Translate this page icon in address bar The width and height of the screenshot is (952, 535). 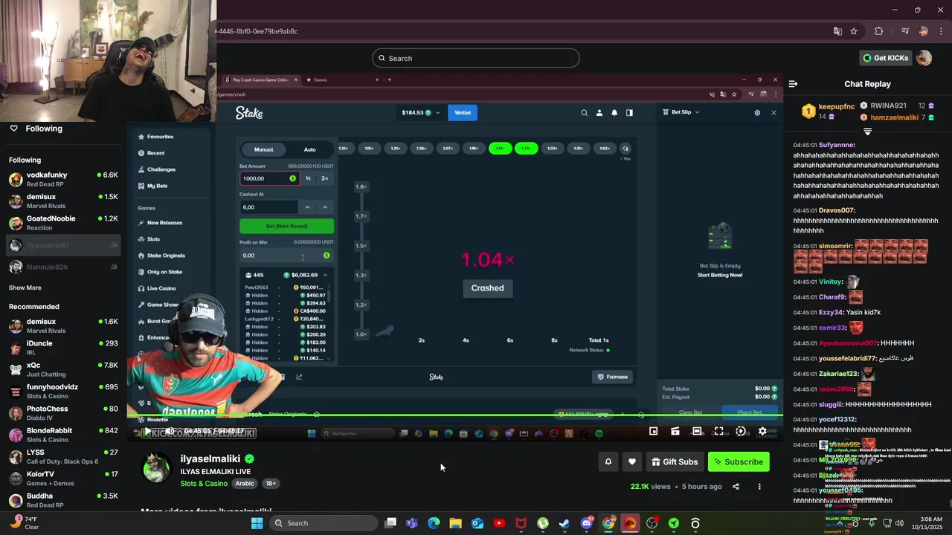coord(837,31)
